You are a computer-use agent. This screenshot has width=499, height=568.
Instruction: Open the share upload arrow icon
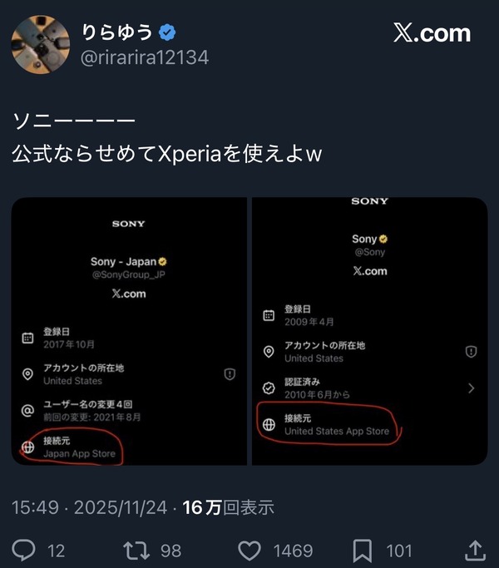tap(475, 550)
